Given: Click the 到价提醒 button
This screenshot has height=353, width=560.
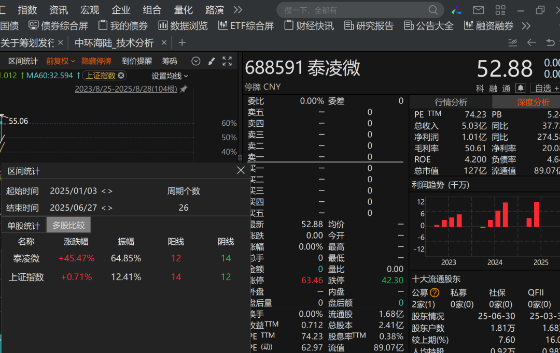Looking at the screenshot, I should 137,61.
